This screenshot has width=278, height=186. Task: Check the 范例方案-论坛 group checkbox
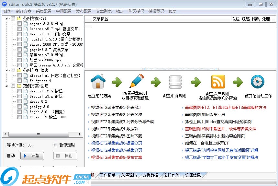(x=13, y=86)
